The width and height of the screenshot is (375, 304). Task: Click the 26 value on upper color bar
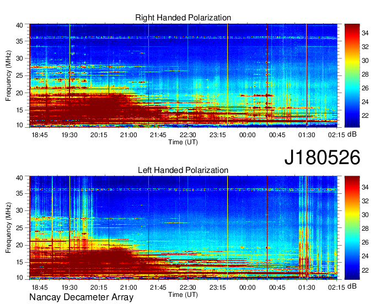click(x=365, y=88)
